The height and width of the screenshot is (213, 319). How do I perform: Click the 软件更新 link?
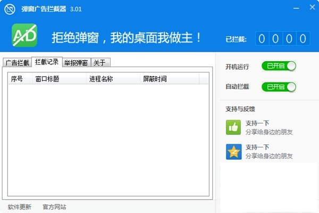pos(20,207)
